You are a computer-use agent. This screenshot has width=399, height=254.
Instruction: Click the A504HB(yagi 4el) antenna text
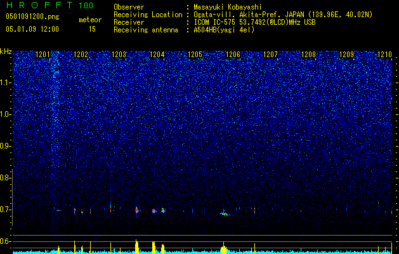point(224,30)
